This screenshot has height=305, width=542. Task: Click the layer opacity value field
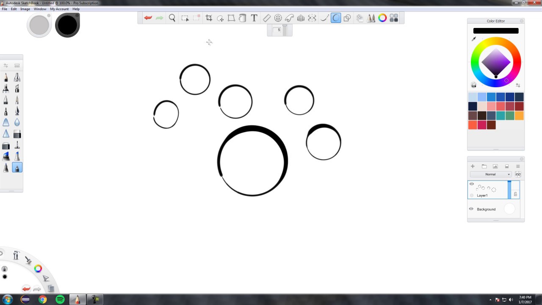518,174
